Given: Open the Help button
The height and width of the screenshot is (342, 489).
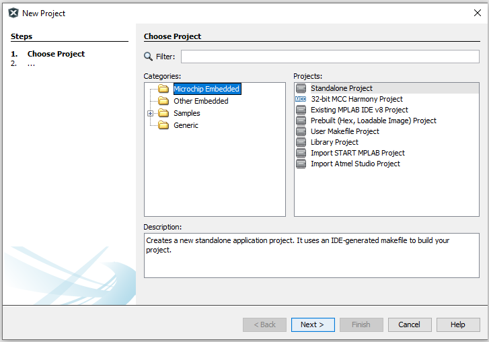Looking at the screenshot, I should click(x=458, y=325).
